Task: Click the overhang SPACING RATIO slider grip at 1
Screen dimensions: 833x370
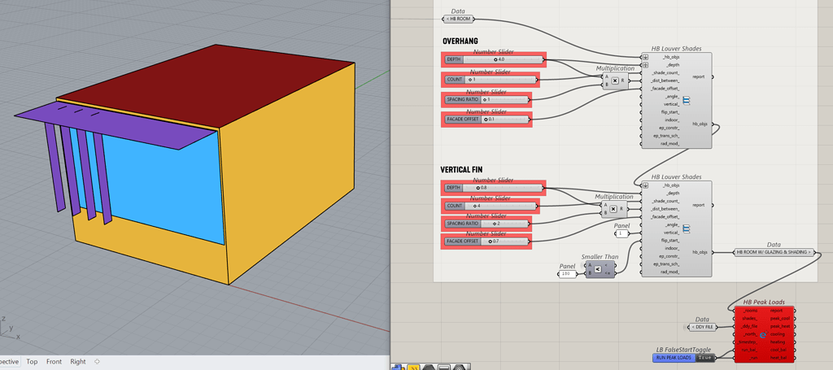Action: coord(483,99)
